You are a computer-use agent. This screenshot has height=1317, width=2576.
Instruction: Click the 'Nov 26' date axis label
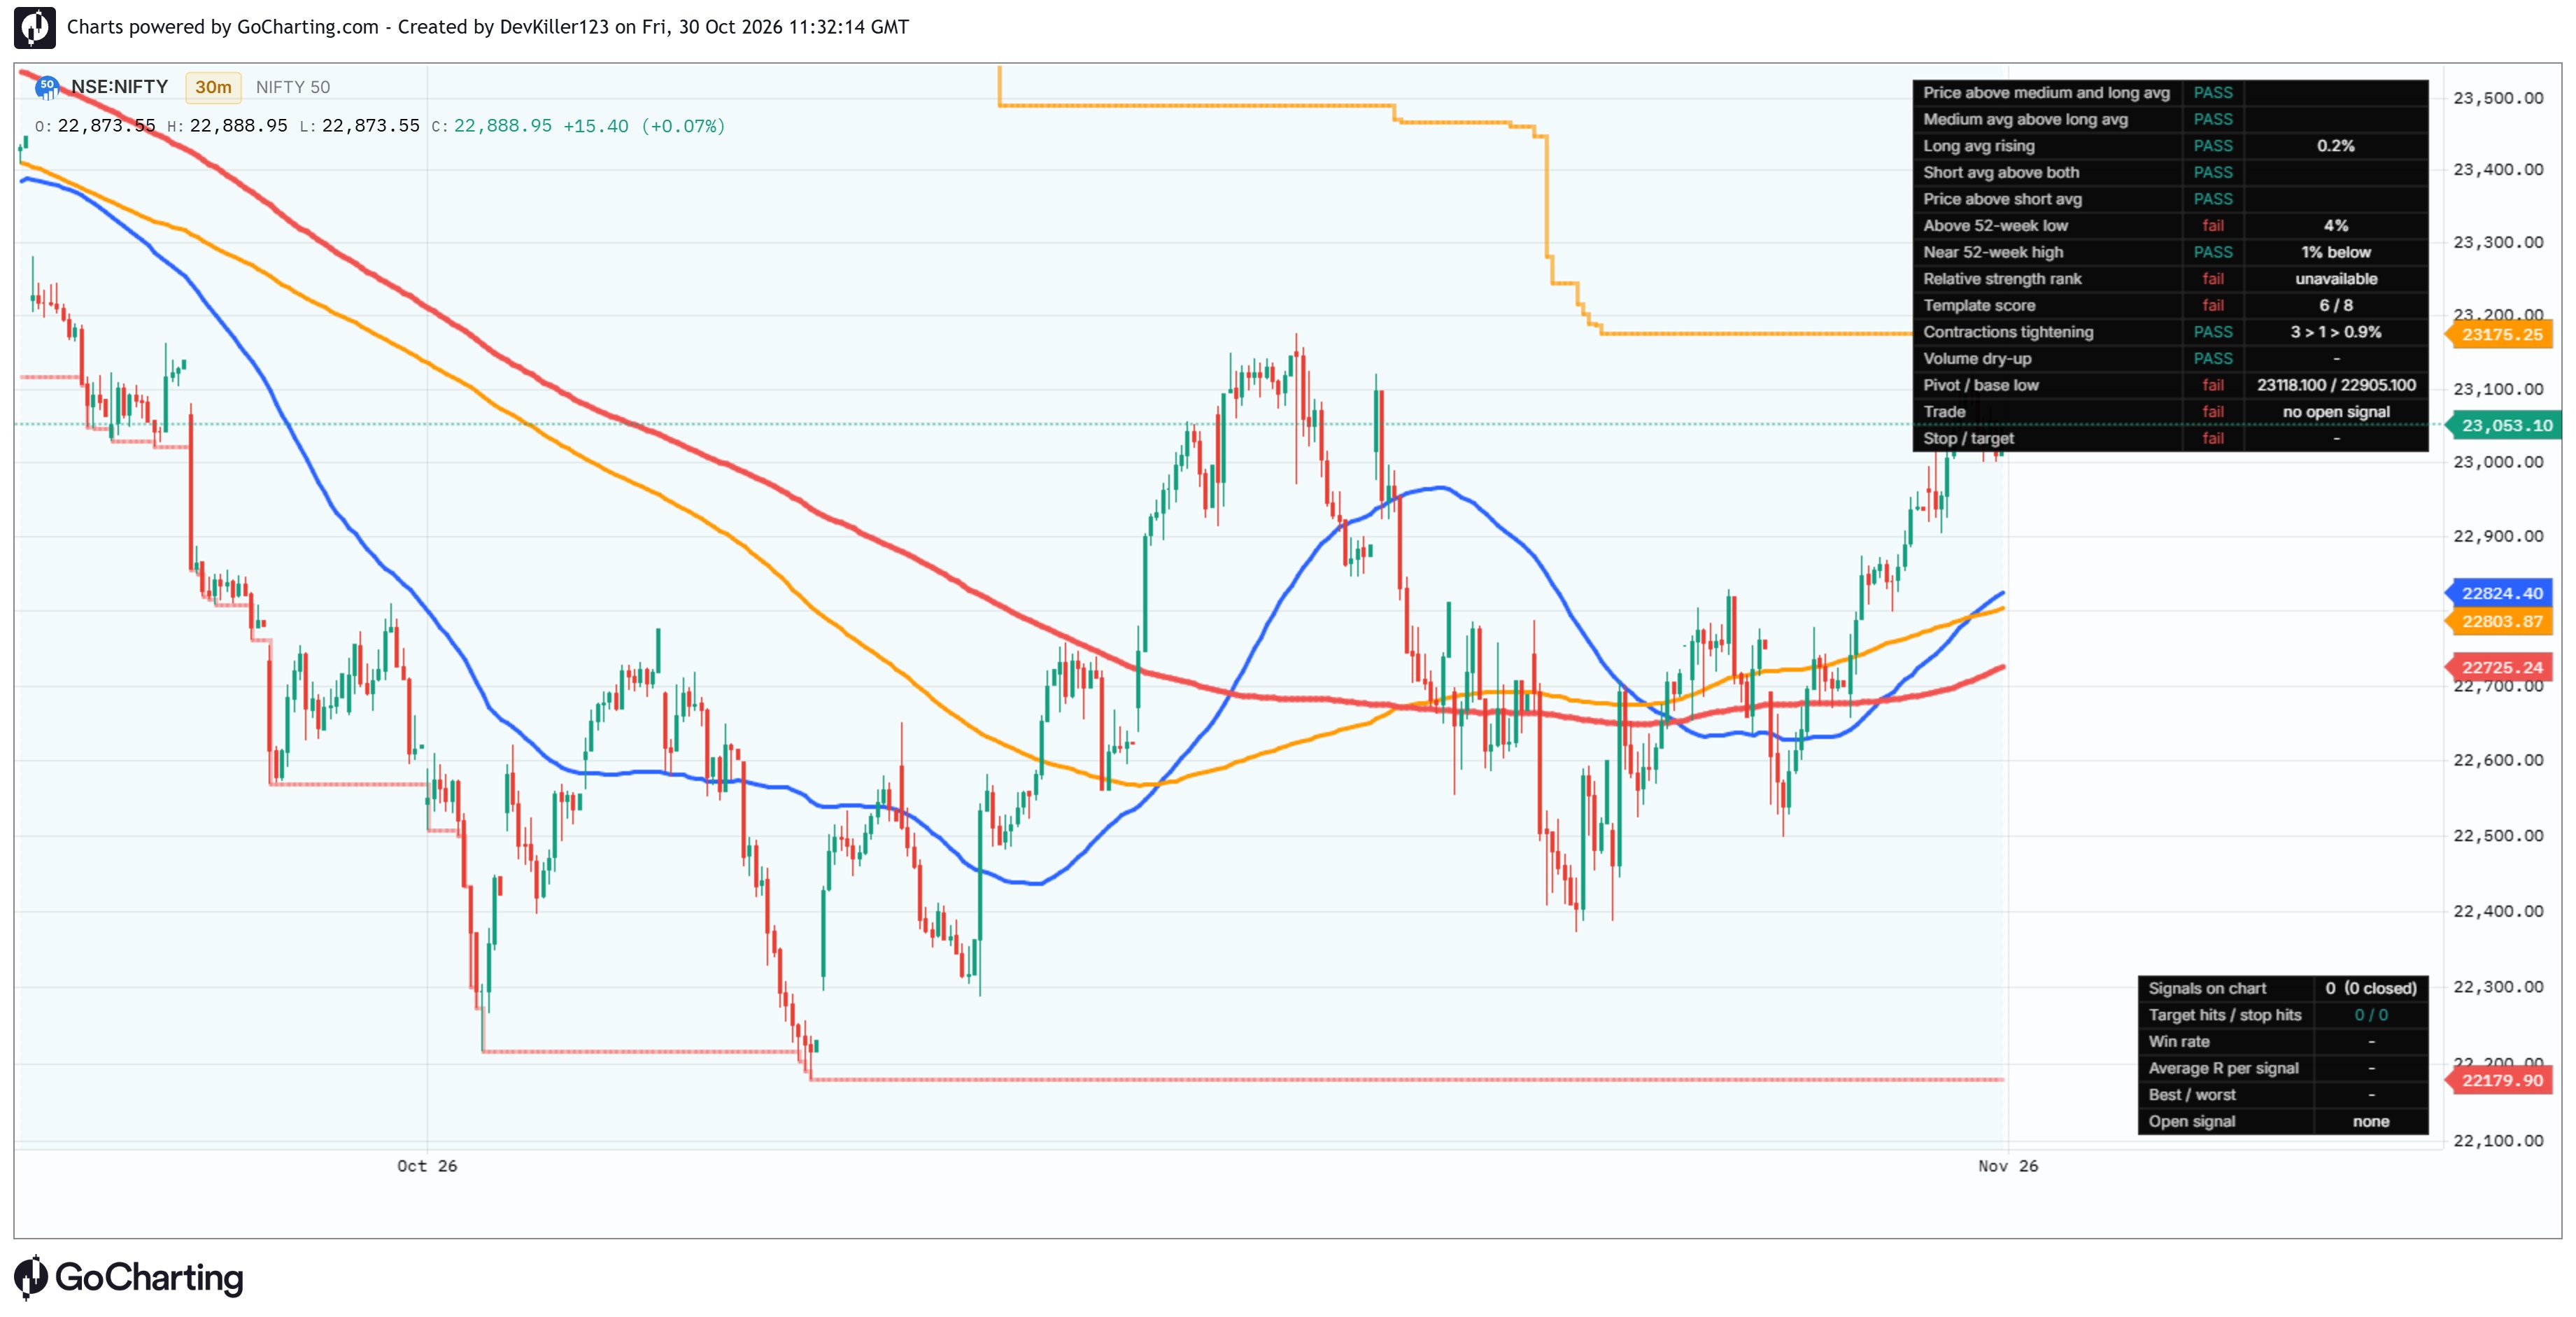pos(2008,1166)
